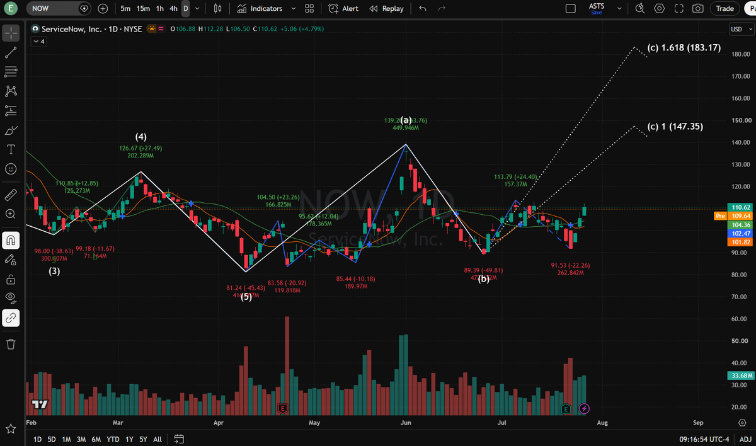
Task: Open the patterns drawing tool
Action: (x=11, y=91)
